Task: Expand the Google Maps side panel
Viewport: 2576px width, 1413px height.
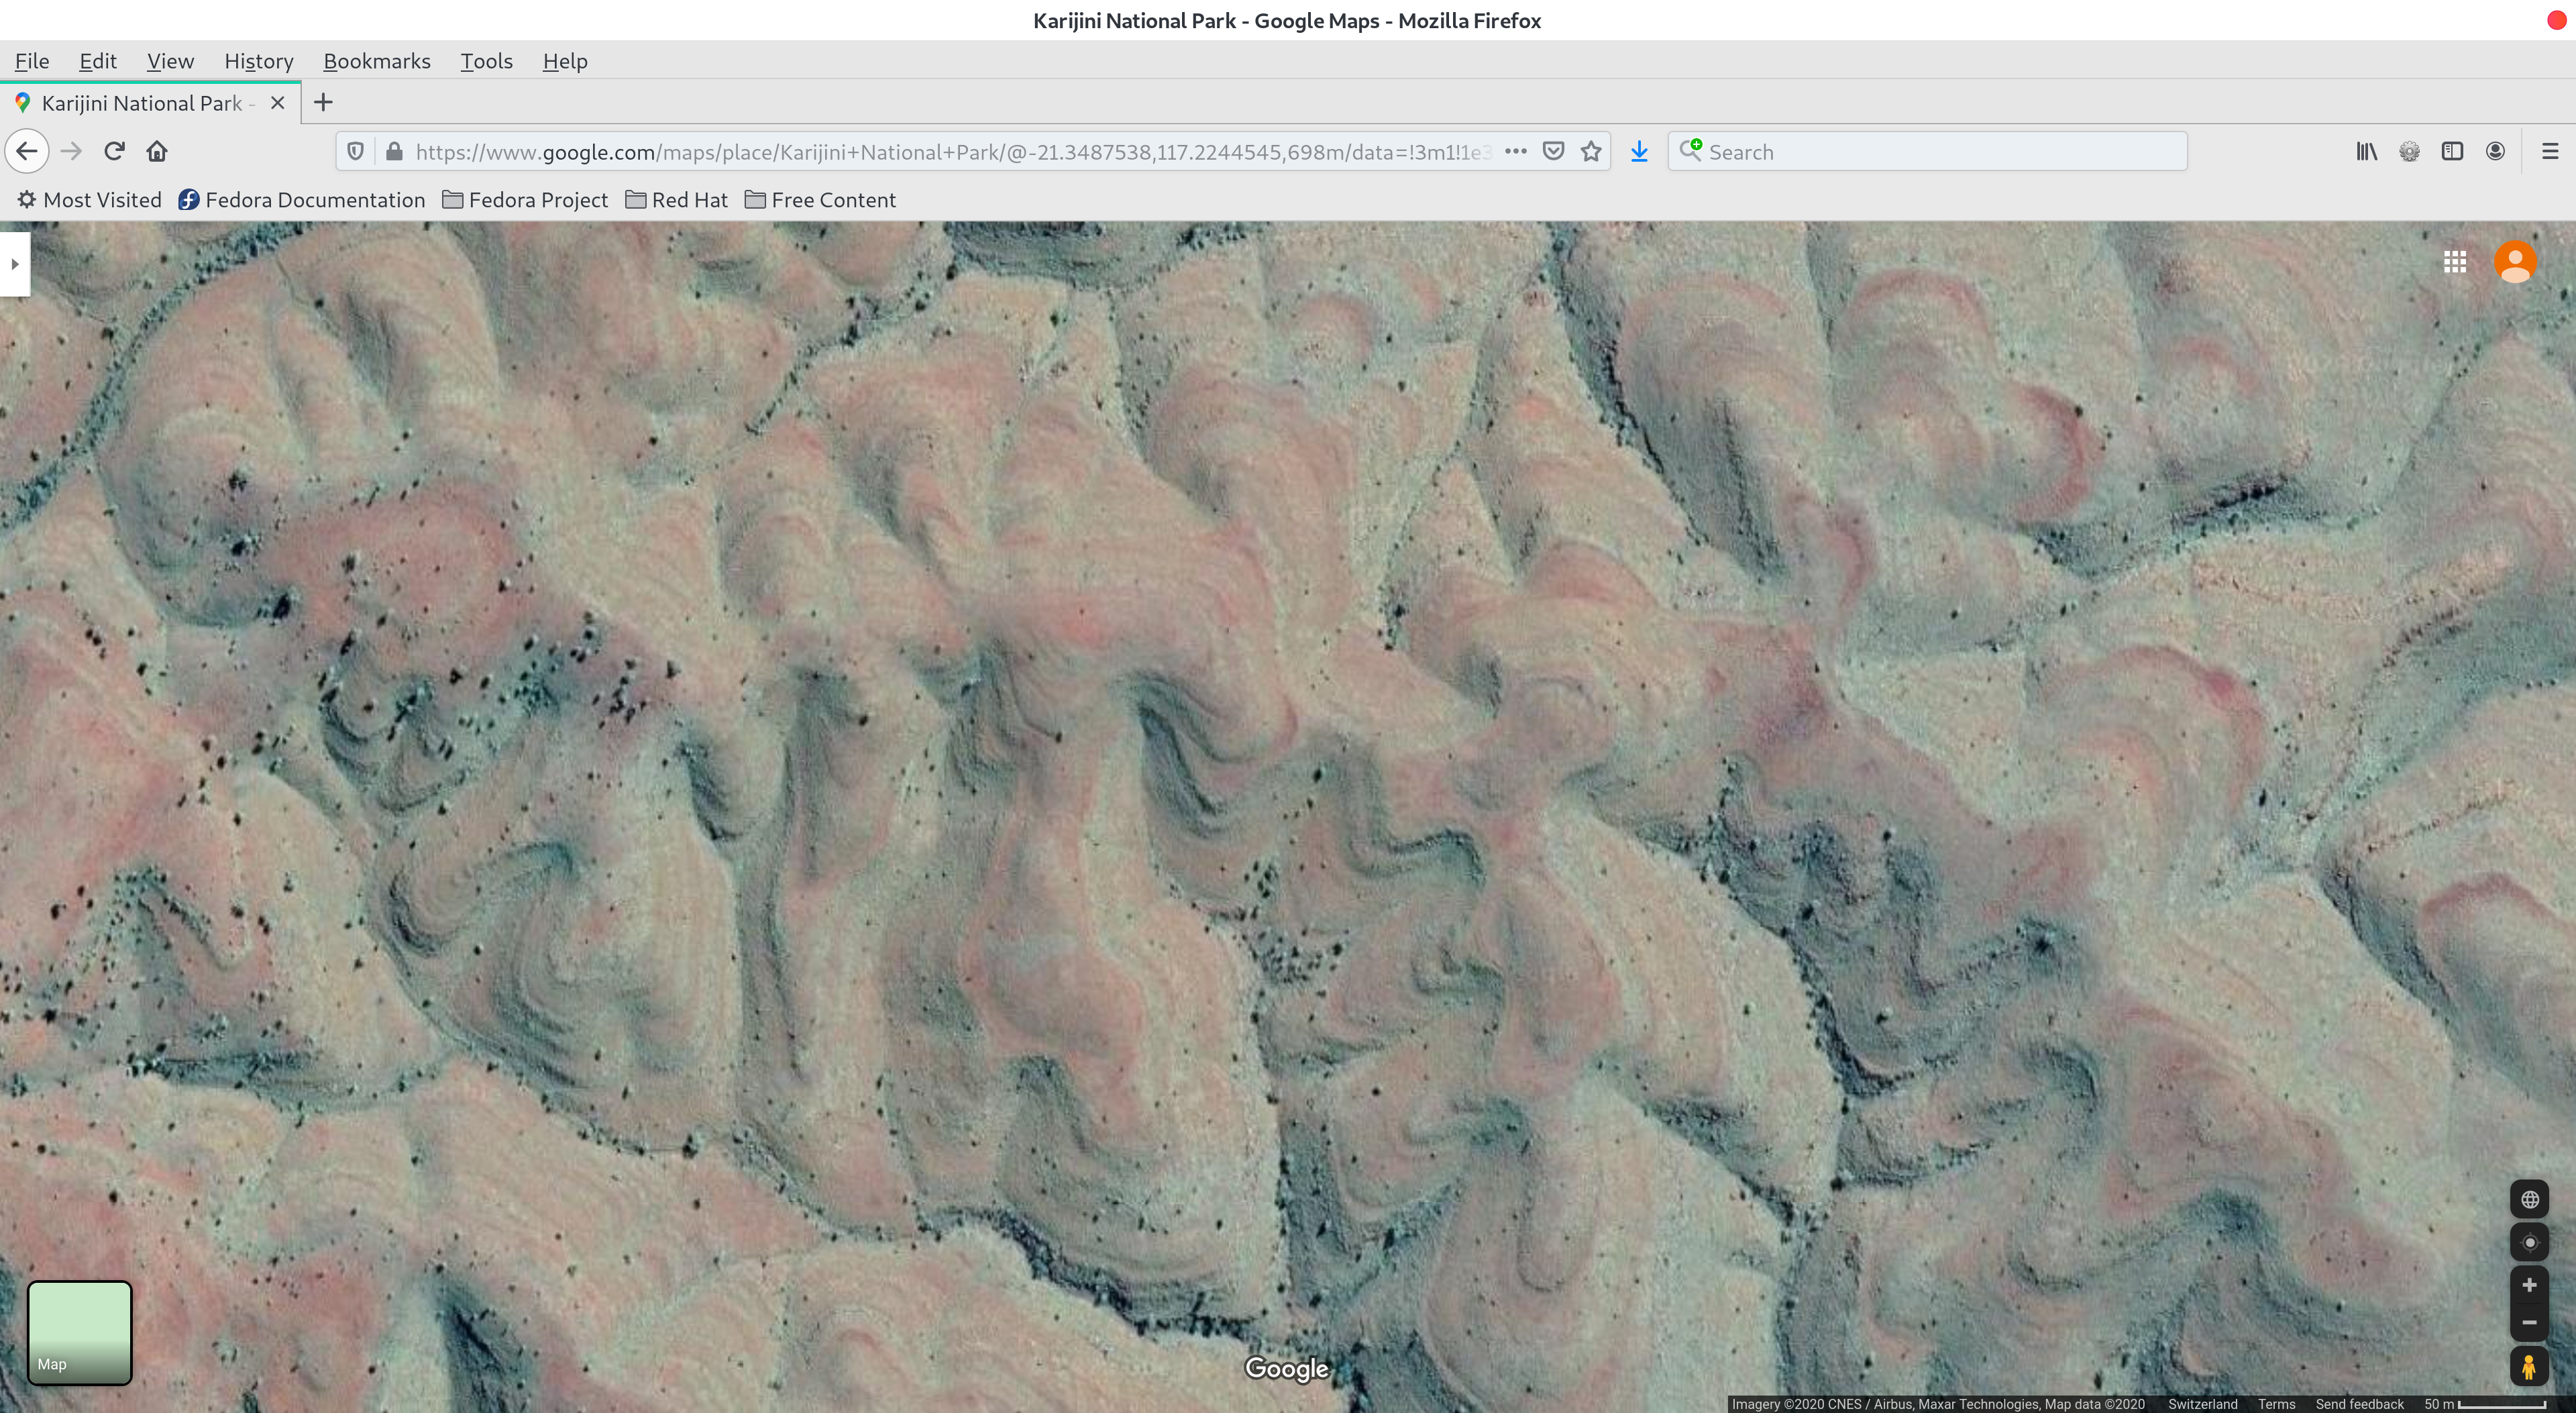Action: [14, 264]
